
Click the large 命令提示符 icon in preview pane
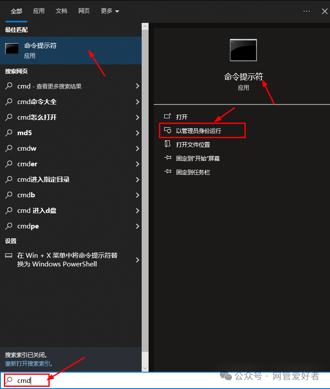coord(243,50)
